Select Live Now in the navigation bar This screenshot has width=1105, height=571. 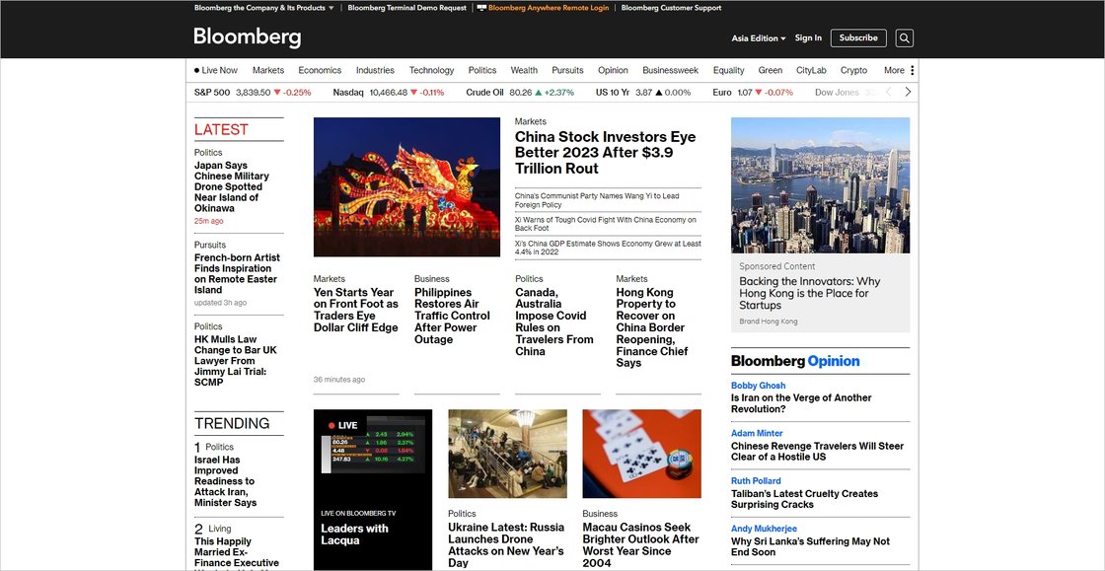click(216, 71)
